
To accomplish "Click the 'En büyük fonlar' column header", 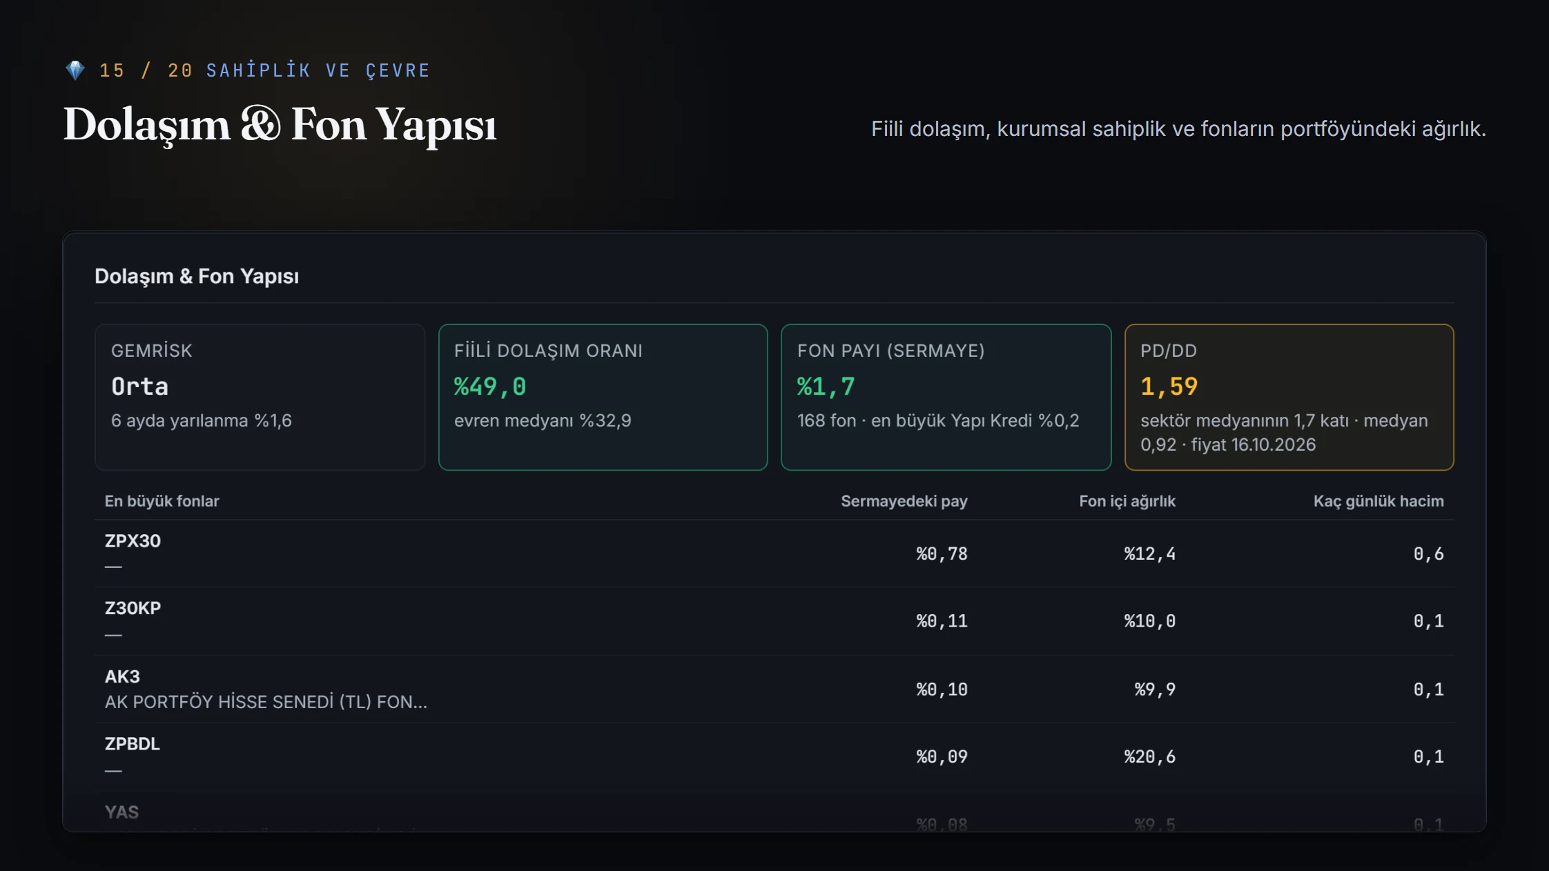I will tap(162, 501).
